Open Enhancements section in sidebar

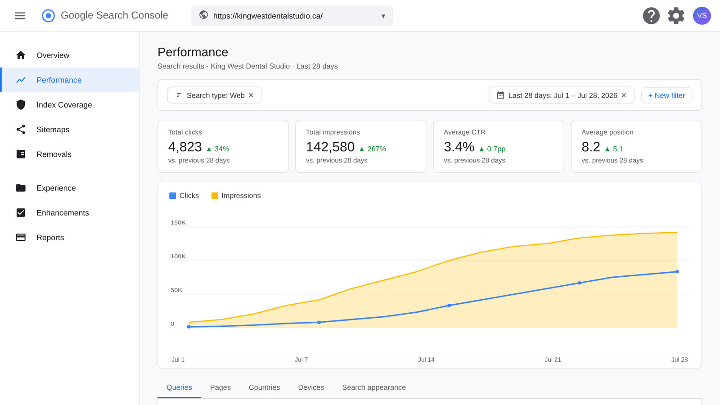pyautogui.click(x=69, y=213)
